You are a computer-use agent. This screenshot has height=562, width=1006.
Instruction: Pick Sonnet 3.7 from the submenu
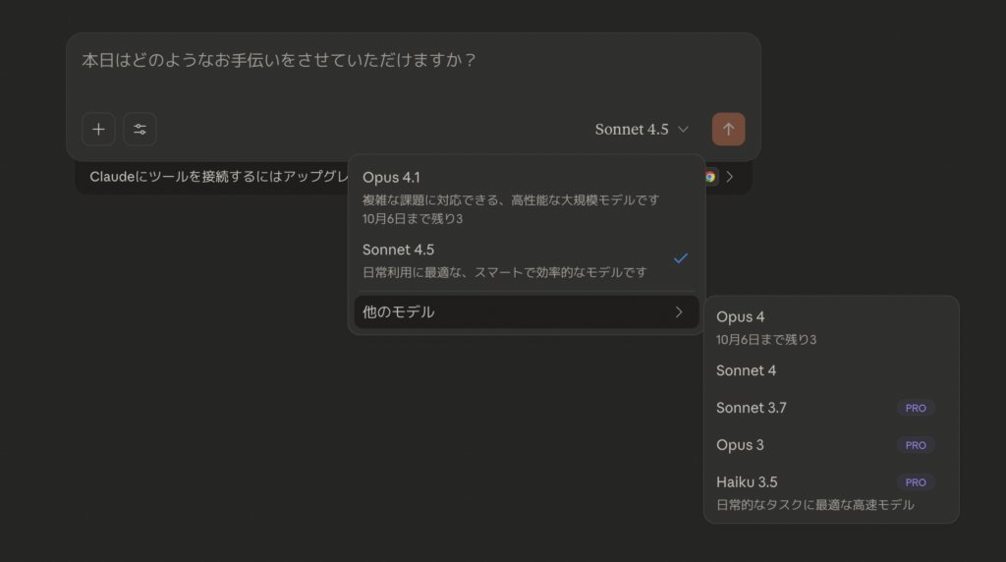coord(752,408)
